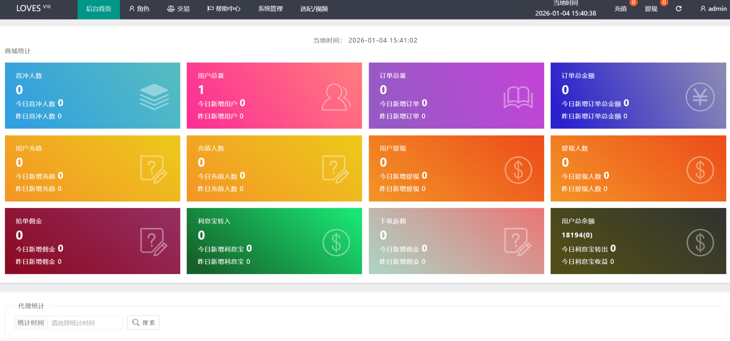The image size is (730, 341).
Task: Open the 角色 menu
Action: click(x=139, y=9)
